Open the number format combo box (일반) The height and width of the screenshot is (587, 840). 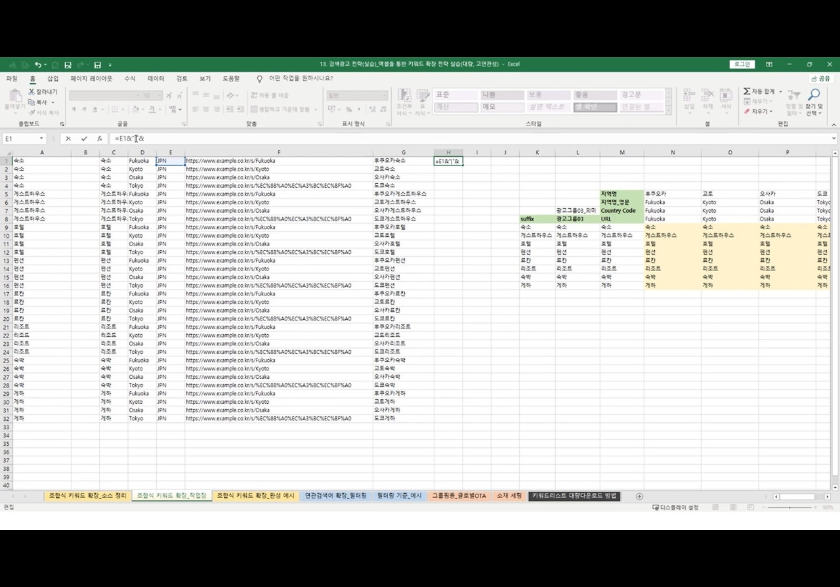tap(357, 95)
